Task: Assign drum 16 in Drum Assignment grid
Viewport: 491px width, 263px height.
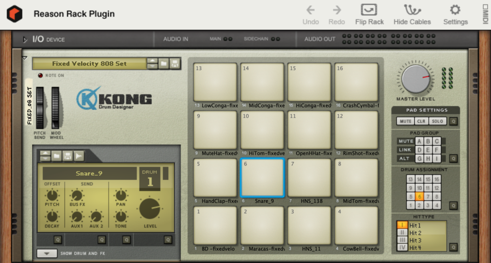Action: [x=436, y=179]
